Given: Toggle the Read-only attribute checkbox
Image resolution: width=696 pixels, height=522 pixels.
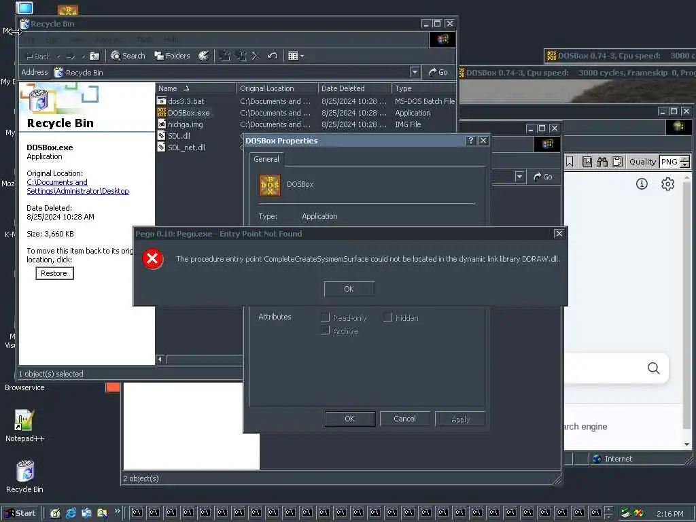Looking at the screenshot, I should coord(325,317).
